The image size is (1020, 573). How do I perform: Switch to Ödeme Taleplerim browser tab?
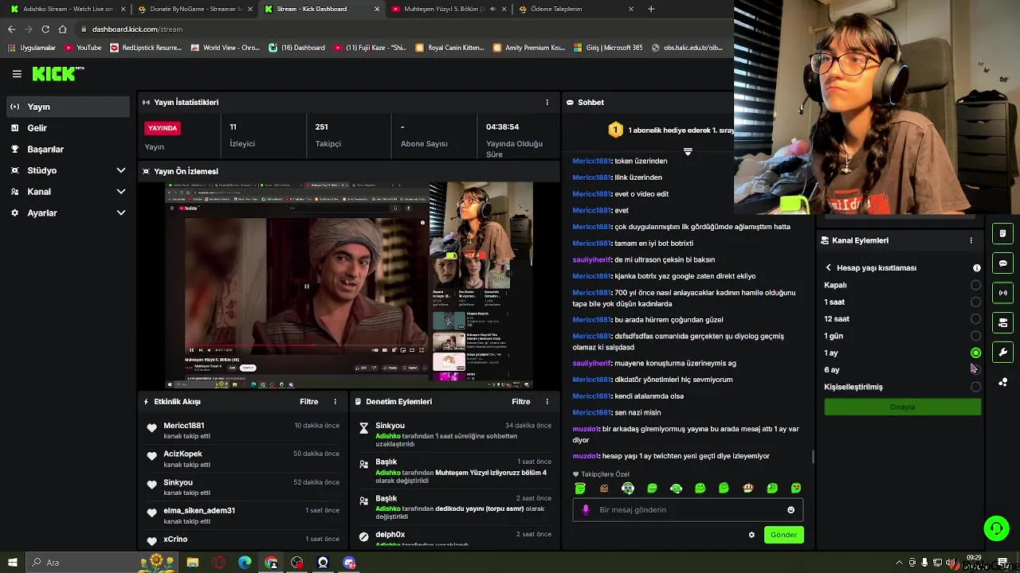575,9
